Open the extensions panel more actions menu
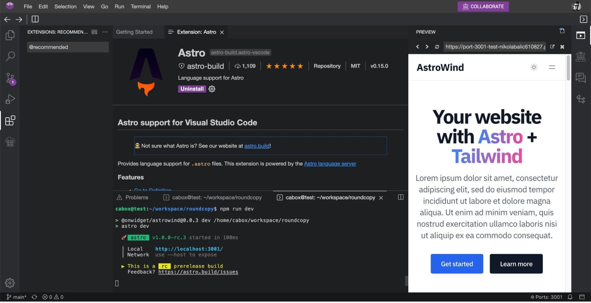The width and height of the screenshot is (591, 303). pyautogui.click(x=105, y=32)
